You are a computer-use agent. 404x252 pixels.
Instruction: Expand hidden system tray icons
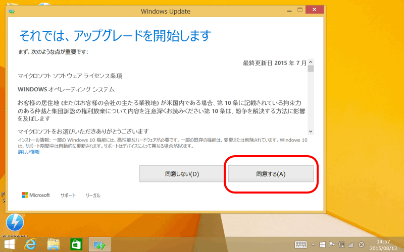313,244
